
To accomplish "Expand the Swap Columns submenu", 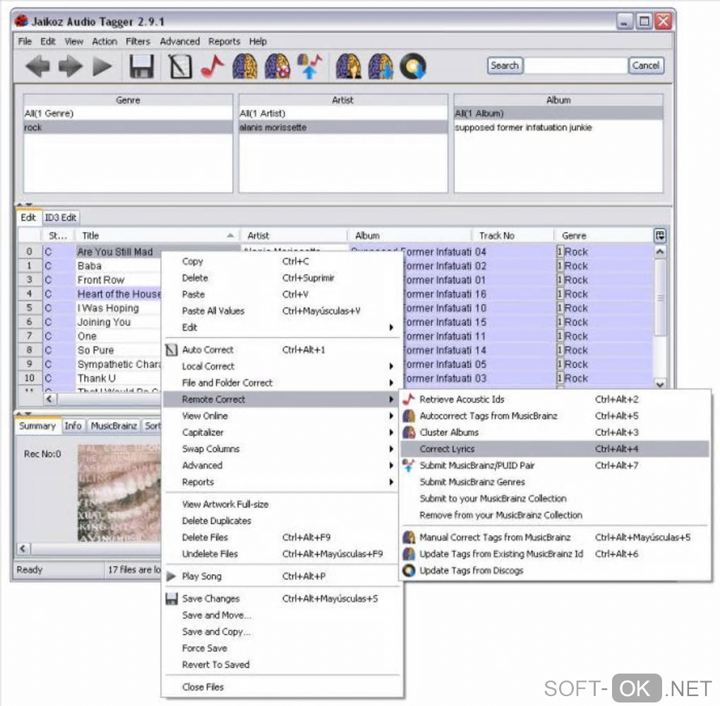I will tap(391, 449).
